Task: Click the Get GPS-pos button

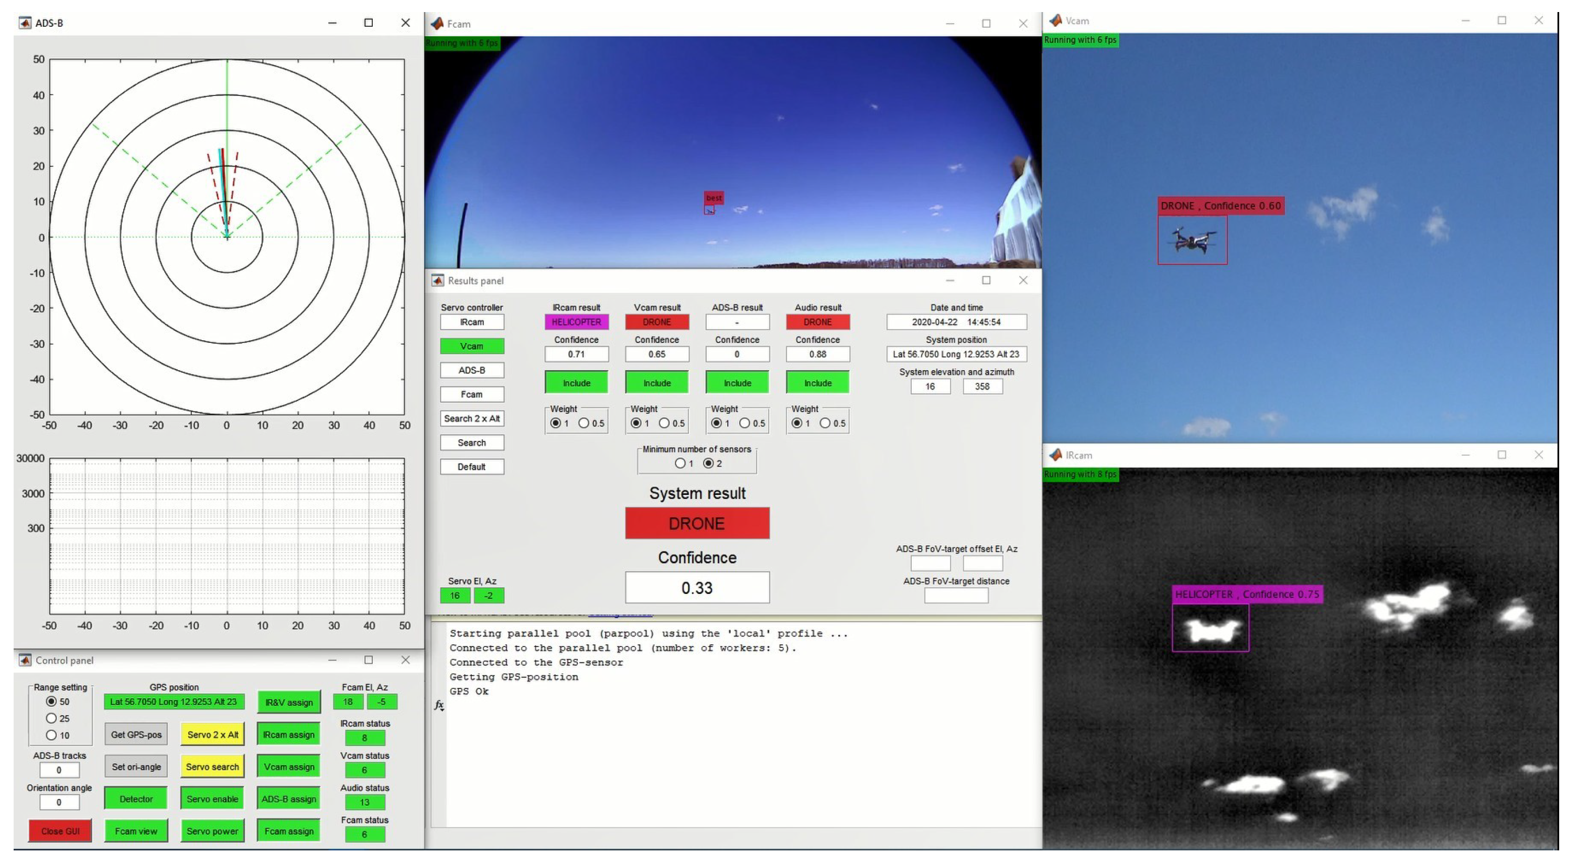Action: click(136, 734)
